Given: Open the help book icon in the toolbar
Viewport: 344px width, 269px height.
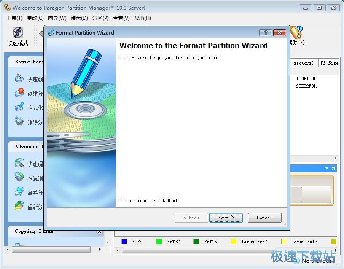Looking at the screenshot, I should click(296, 32).
